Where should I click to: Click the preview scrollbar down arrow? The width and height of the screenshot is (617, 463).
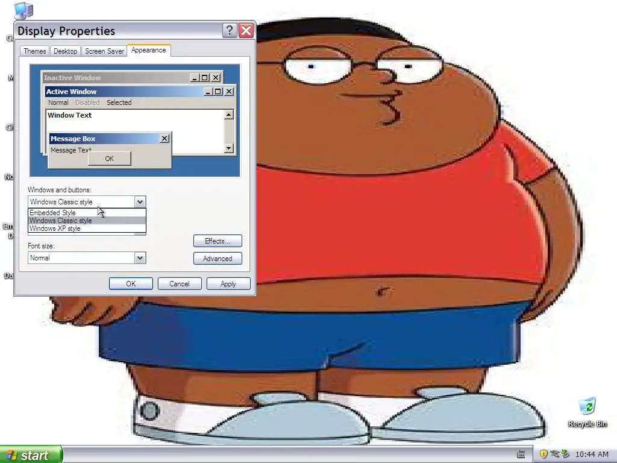(x=228, y=148)
